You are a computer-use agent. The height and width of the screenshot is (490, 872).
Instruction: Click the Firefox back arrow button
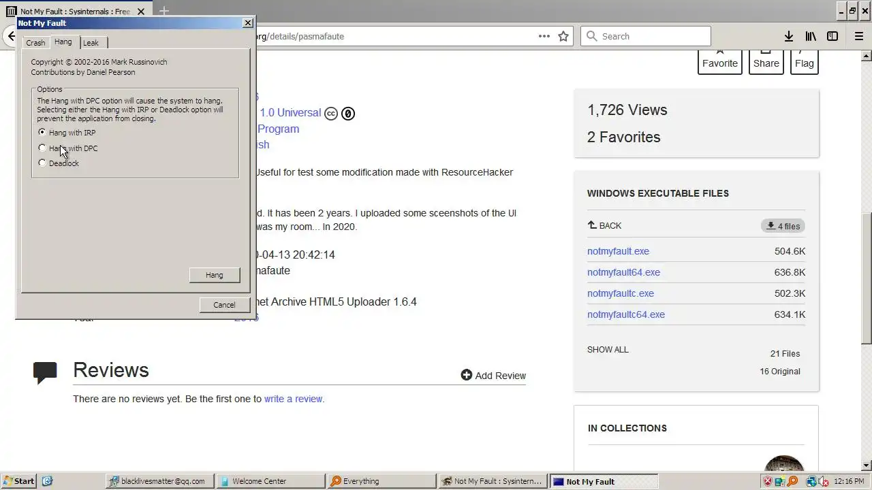point(10,36)
